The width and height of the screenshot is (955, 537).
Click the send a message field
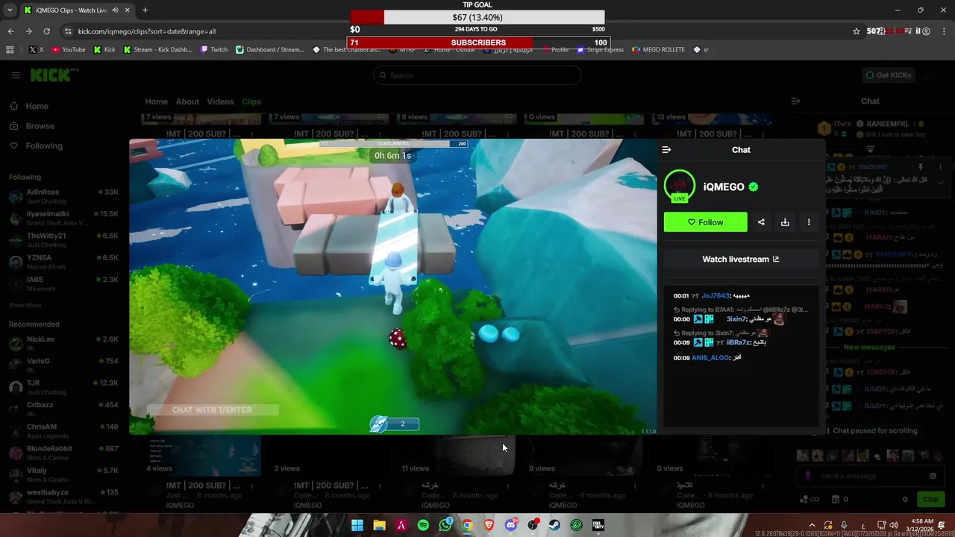870,476
